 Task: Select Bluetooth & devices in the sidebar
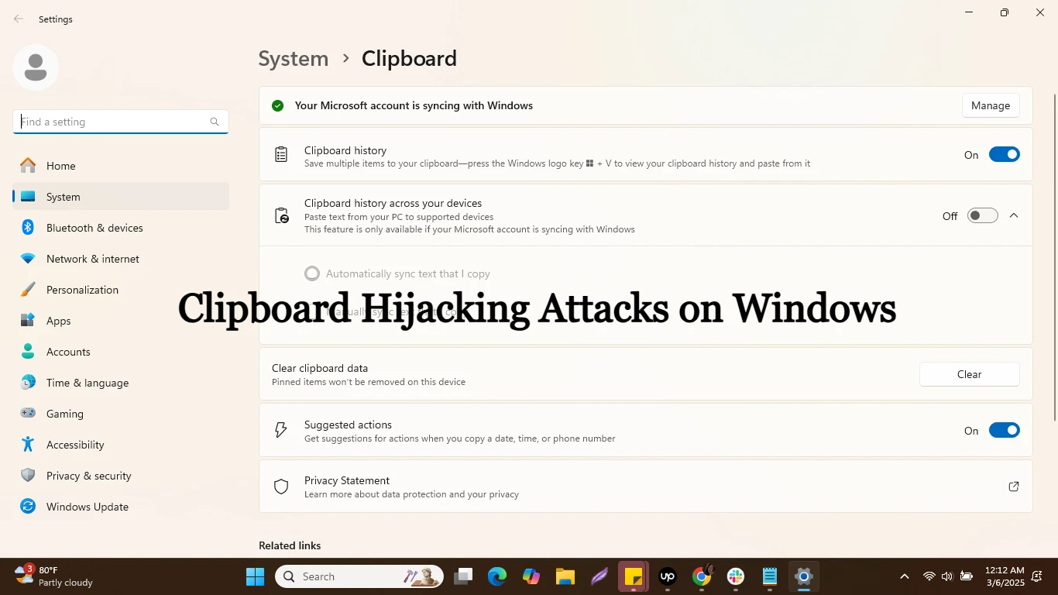[x=94, y=227]
